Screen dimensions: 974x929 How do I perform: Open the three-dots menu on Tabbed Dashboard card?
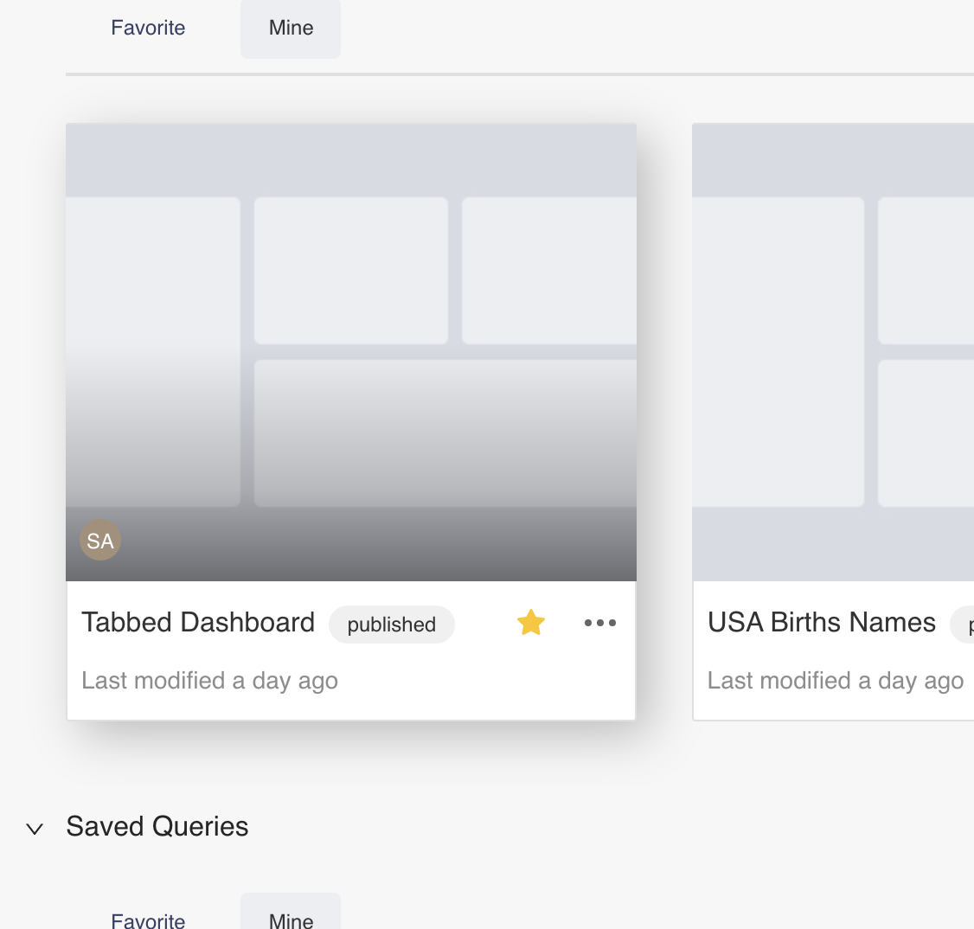(x=600, y=623)
